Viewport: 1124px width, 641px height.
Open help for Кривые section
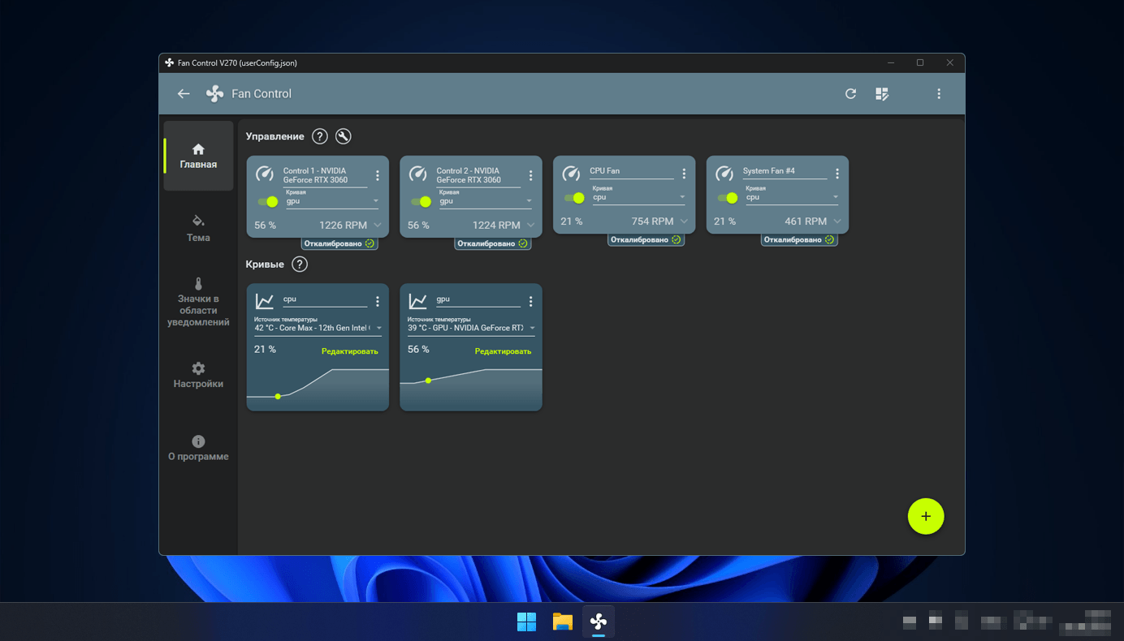300,264
